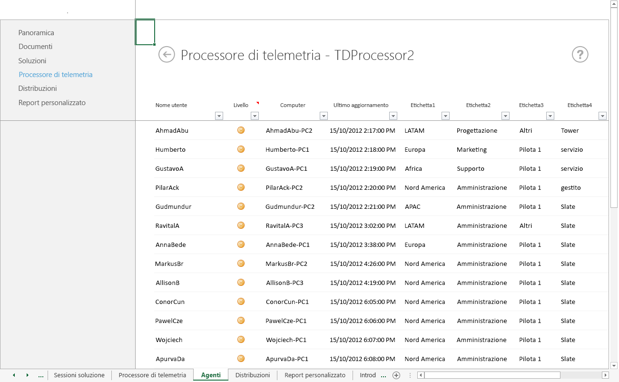
Task: Switch to Report personalizzato sheet tab
Action: pos(315,375)
